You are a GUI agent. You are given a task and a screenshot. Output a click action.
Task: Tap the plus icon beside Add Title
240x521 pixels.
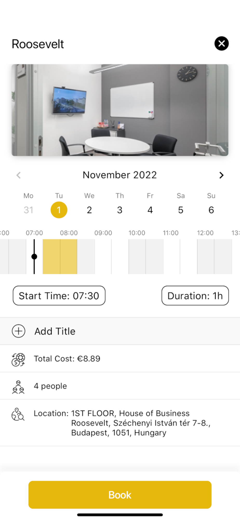(x=18, y=331)
